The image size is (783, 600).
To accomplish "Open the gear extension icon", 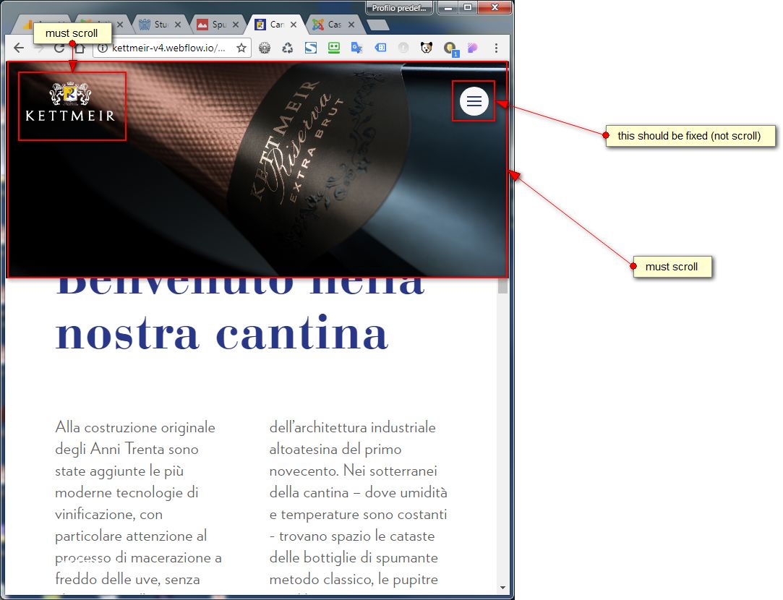I will click(x=265, y=48).
